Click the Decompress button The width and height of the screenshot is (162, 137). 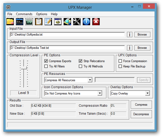(141, 114)
